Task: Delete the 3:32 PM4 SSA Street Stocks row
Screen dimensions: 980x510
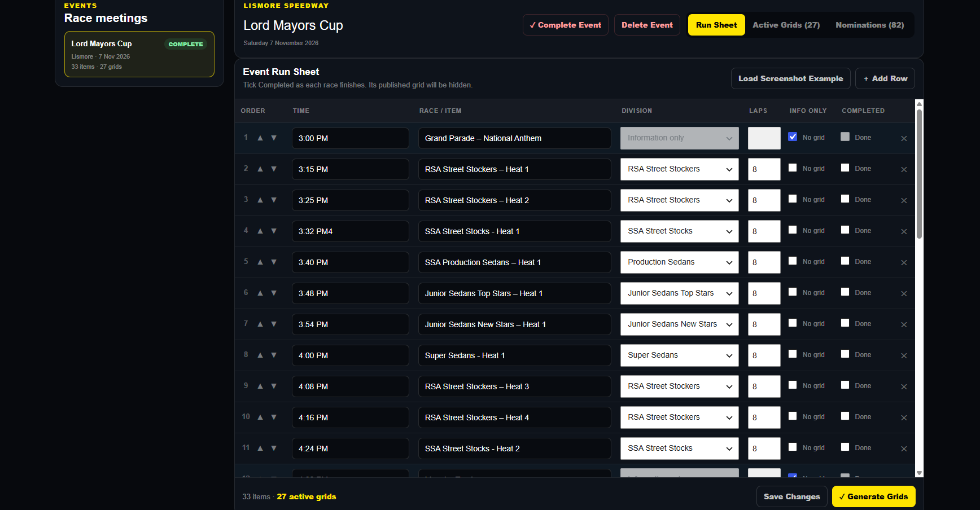Action: [x=904, y=231]
